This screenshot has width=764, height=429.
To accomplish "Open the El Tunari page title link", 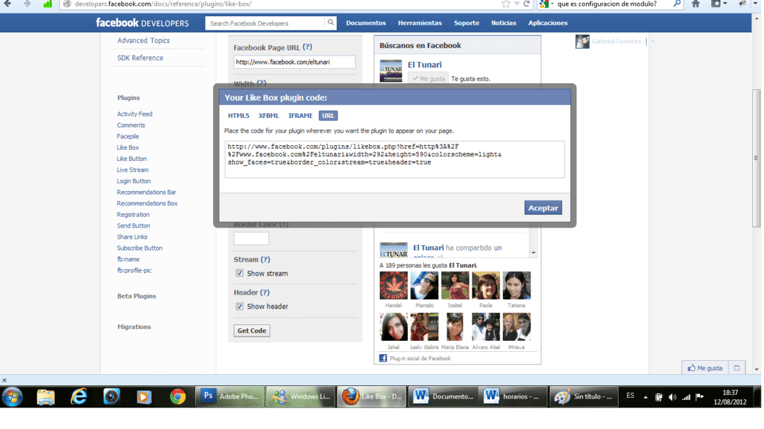I will tap(424, 65).
